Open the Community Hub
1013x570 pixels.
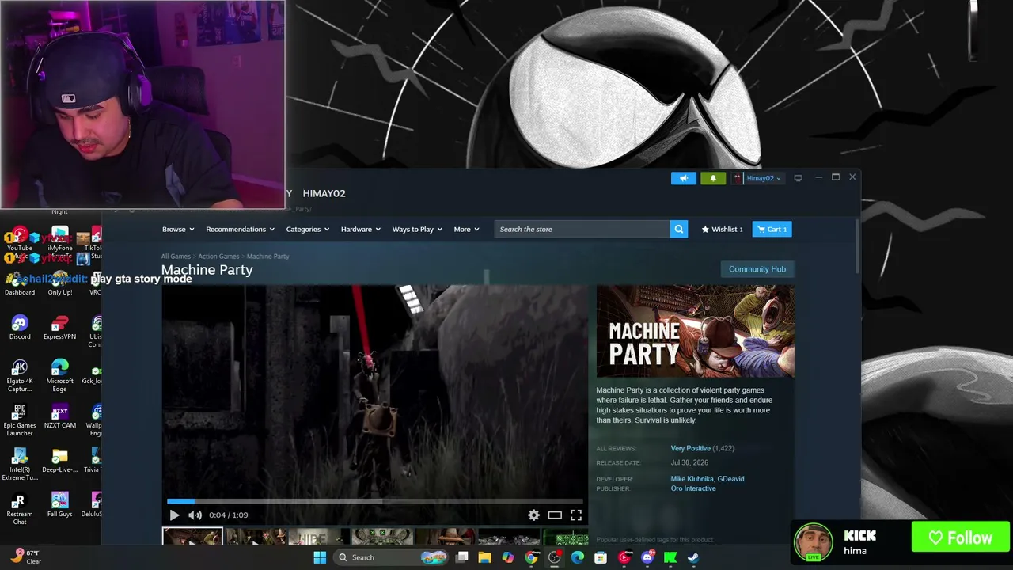click(757, 269)
